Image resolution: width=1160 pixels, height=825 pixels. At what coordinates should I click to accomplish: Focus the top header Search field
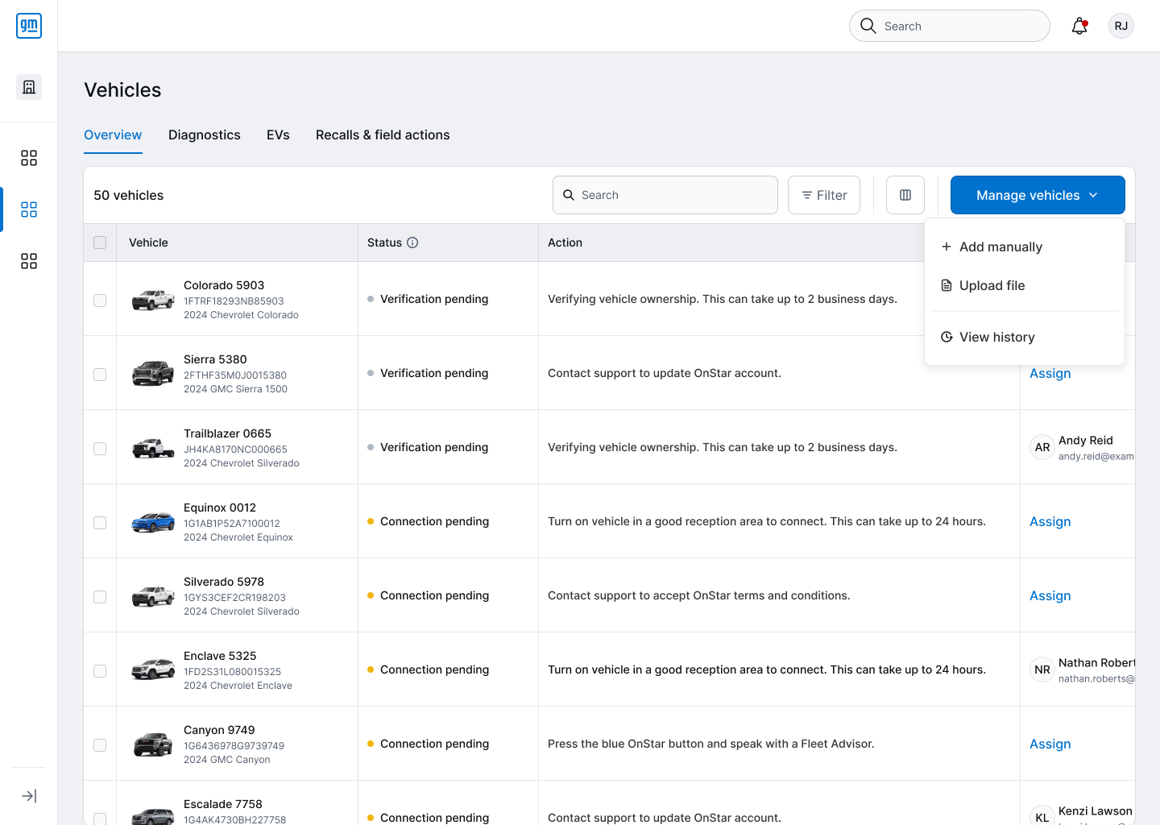click(950, 26)
